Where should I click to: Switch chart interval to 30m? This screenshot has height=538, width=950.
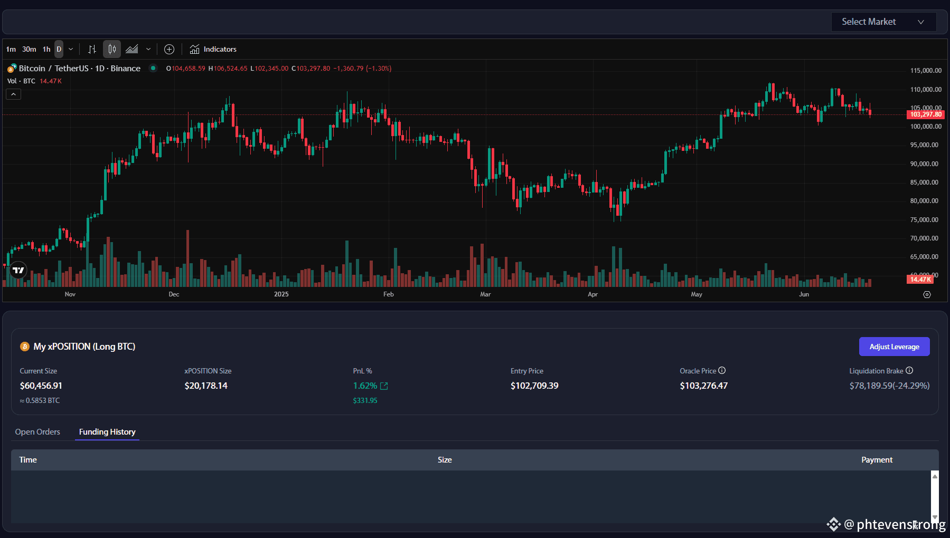(x=29, y=49)
